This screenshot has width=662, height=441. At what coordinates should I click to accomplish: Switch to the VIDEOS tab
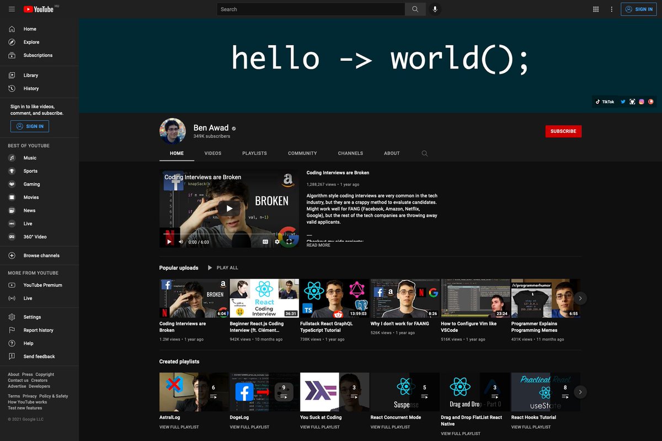click(x=213, y=153)
